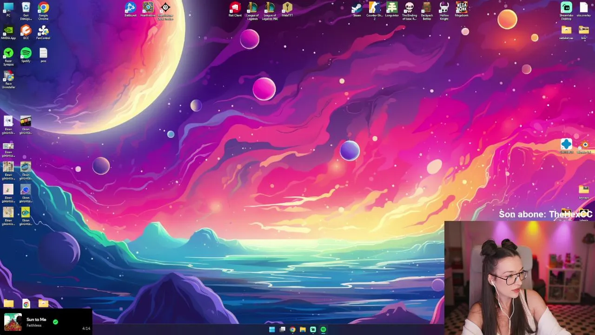
Task: Select the pass text file
Action: (43, 55)
